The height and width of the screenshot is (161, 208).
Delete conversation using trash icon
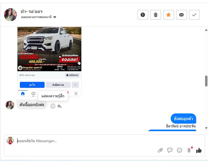pyautogui.click(x=156, y=15)
